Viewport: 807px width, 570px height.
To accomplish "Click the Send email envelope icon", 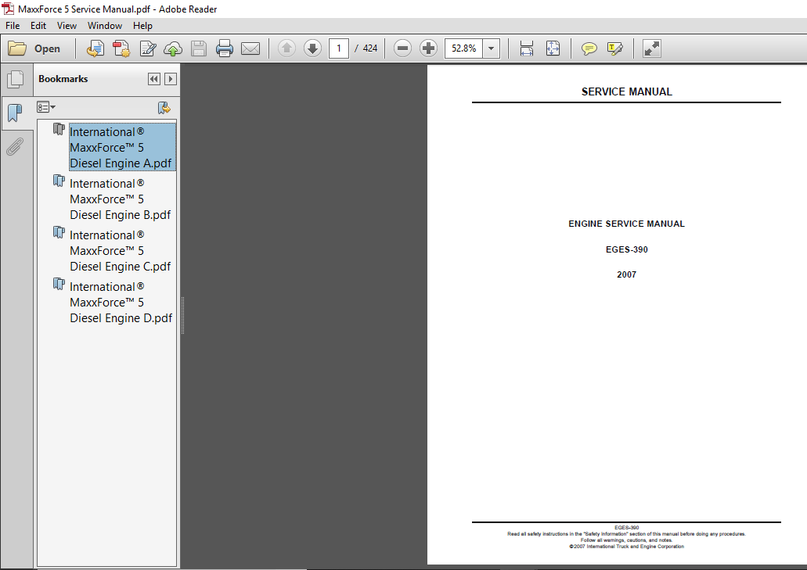I will tap(250, 48).
